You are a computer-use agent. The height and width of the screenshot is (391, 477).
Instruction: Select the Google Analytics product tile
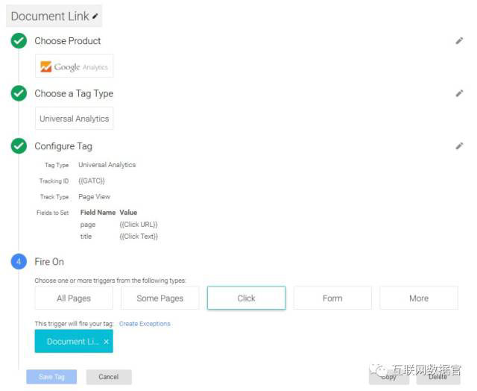pyautogui.click(x=74, y=66)
